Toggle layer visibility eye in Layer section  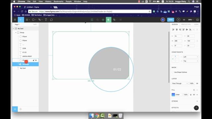coord(197,84)
